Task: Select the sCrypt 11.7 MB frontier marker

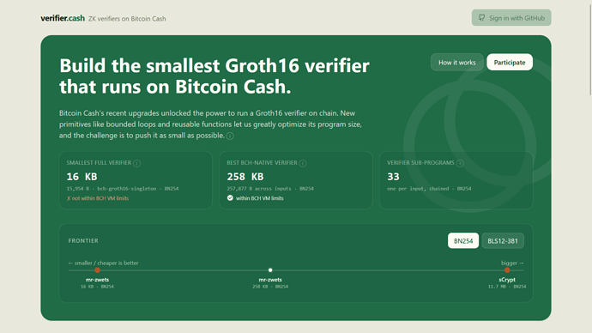Action: coord(507,270)
